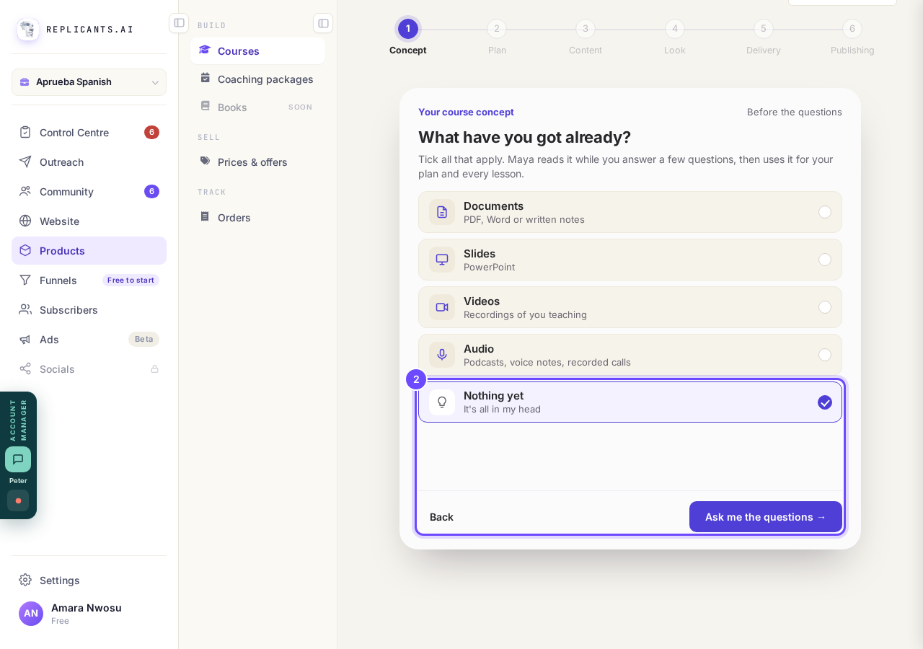Jump to step 6 Publishing
Image resolution: width=923 pixels, height=649 pixels.
point(852,29)
